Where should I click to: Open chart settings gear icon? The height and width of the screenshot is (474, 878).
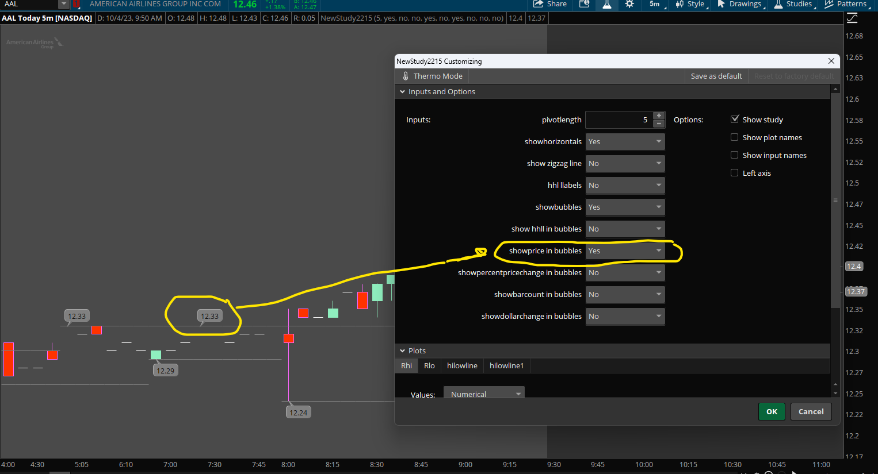pyautogui.click(x=629, y=4)
